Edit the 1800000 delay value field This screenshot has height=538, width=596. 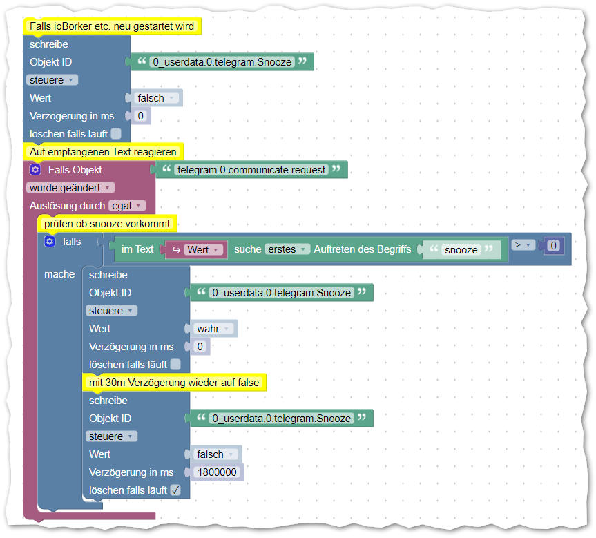point(217,472)
